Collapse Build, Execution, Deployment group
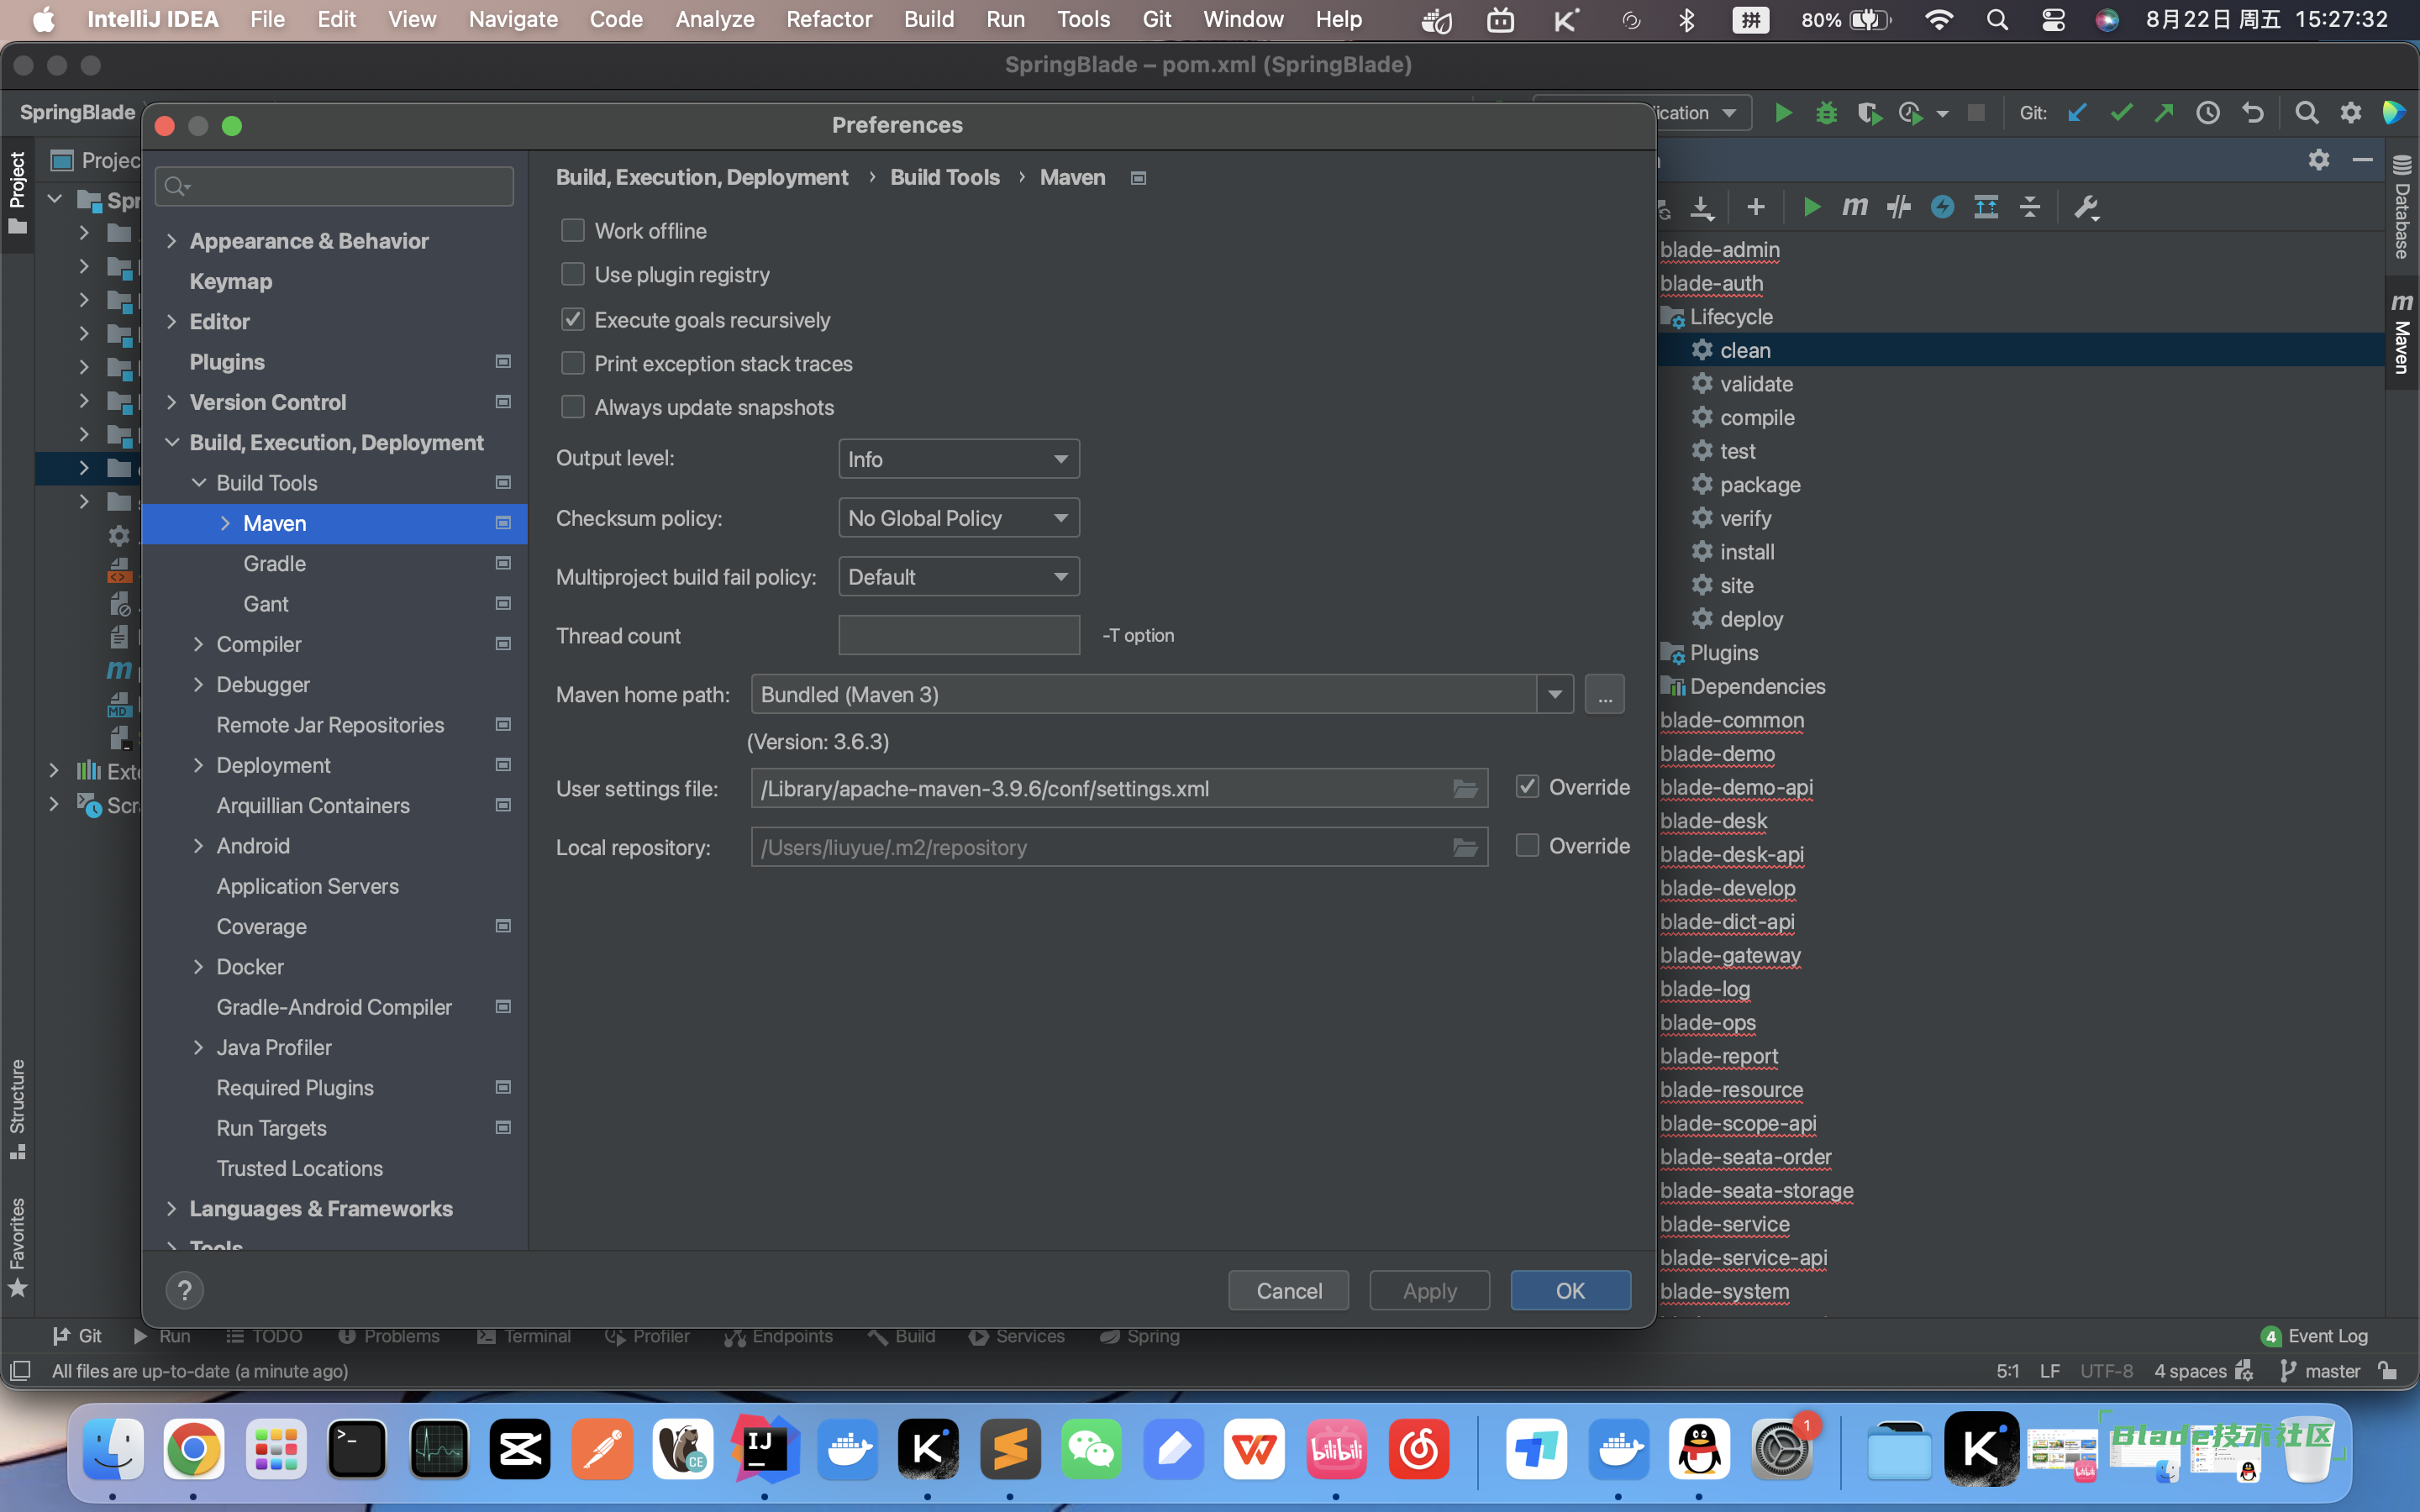2420x1512 pixels. tap(172, 442)
